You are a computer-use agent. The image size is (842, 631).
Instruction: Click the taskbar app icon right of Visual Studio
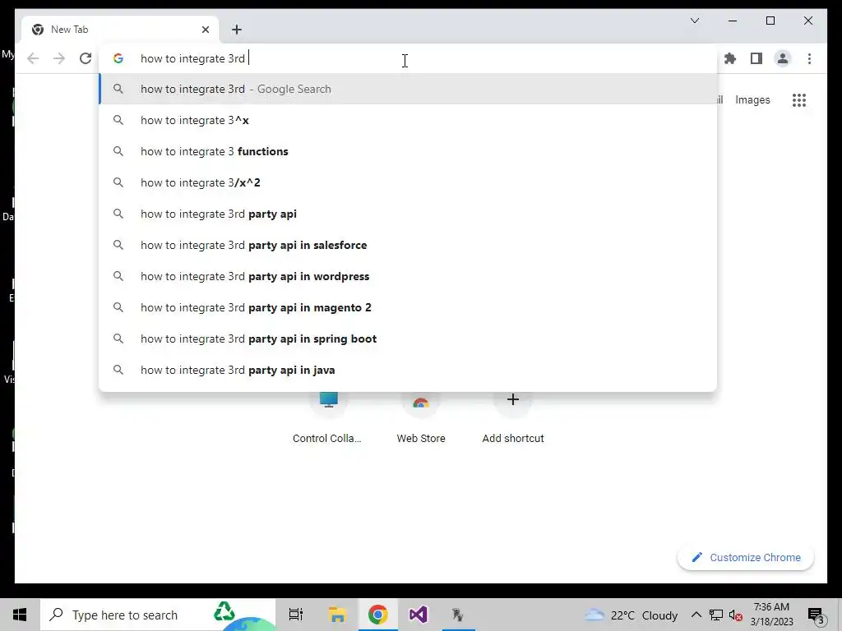tap(458, 615)
